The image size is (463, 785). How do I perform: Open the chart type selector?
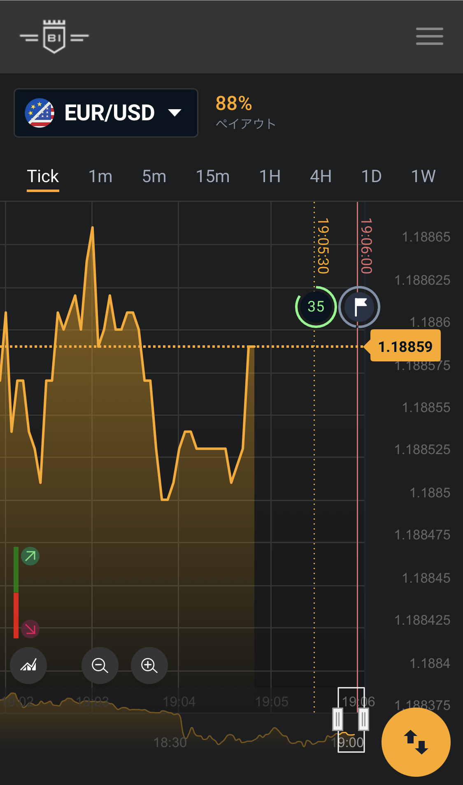28,665
